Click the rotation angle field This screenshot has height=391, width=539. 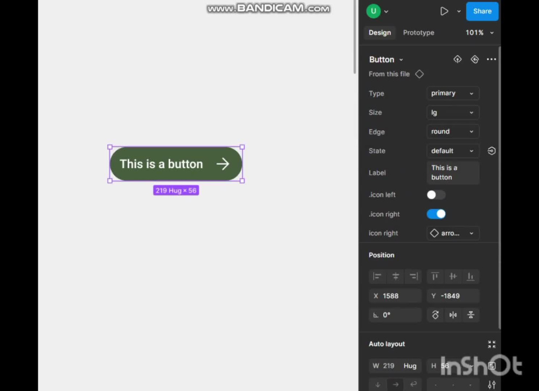point(395,315)
